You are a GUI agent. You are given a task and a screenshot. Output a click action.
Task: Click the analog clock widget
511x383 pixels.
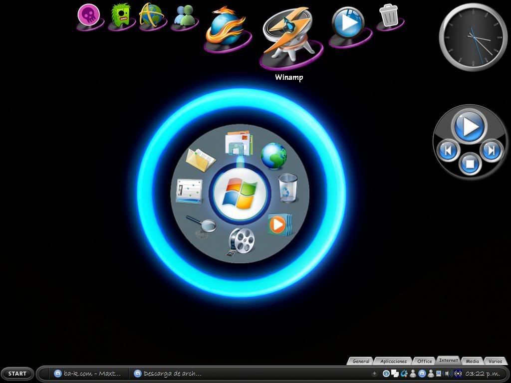tap(473, 37)
